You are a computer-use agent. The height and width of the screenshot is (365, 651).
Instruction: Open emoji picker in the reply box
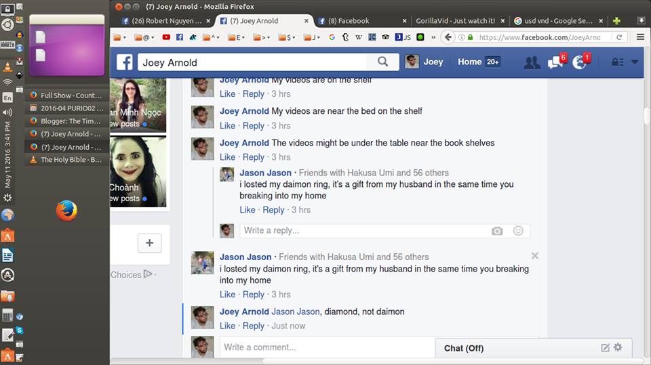tap(518, 231)
